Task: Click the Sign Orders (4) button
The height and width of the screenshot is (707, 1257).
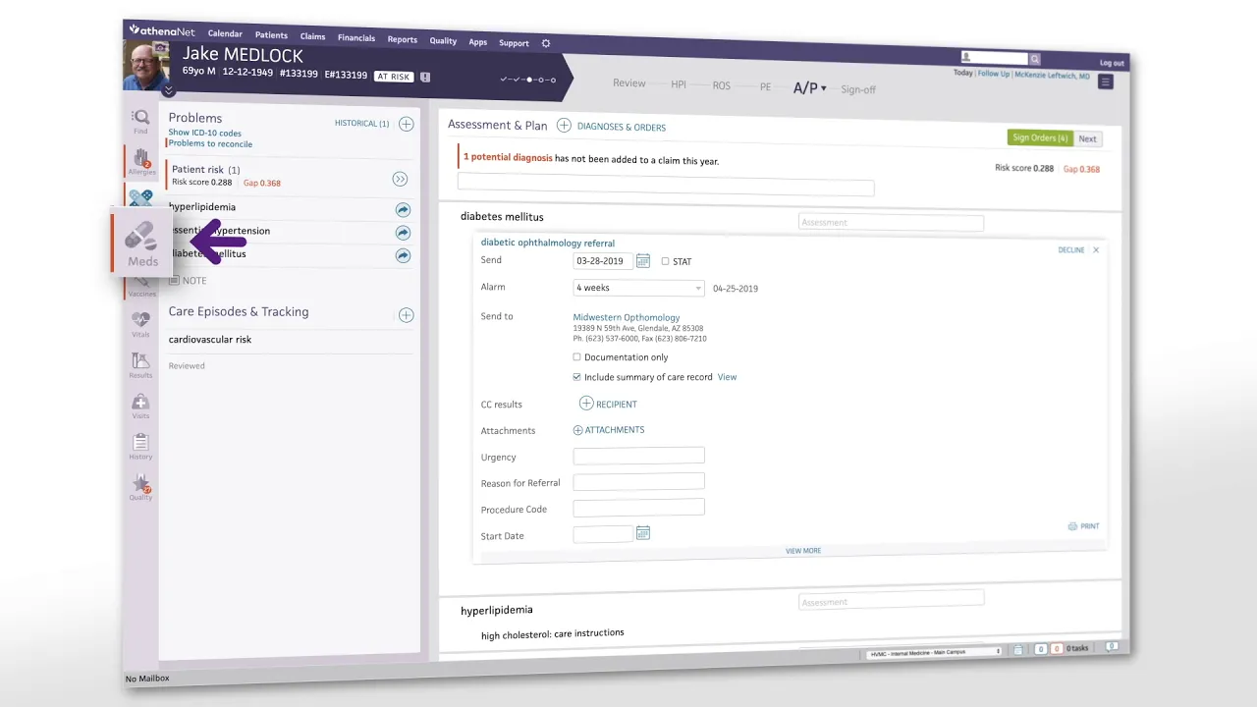Action: (1040, 137)
